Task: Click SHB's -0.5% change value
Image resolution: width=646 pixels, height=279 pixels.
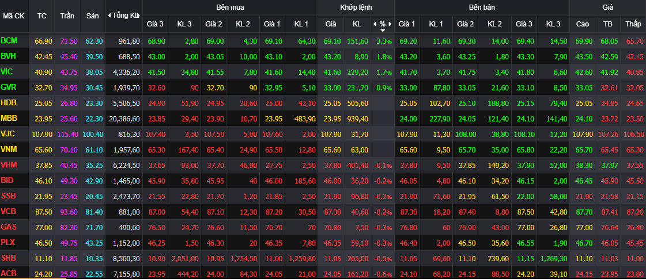Action: [x=383, y=258]
